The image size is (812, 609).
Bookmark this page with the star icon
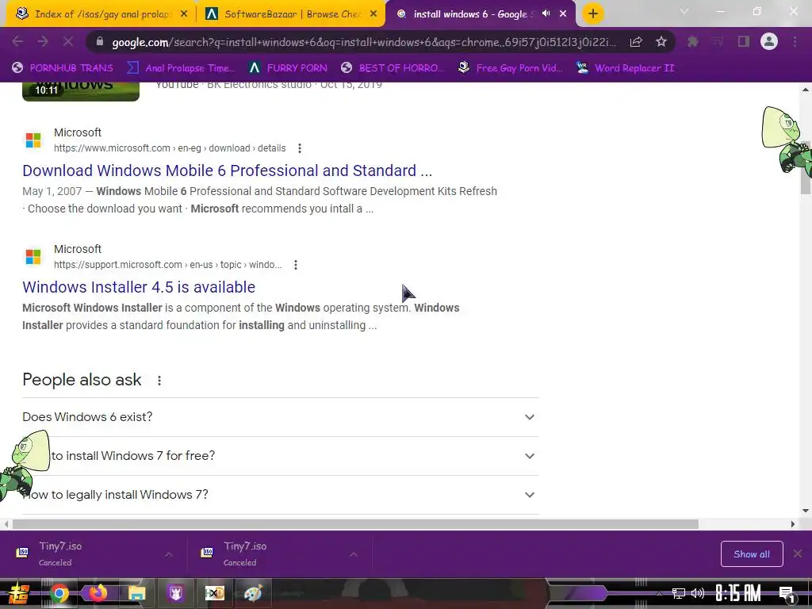click(x=661, y=42)
